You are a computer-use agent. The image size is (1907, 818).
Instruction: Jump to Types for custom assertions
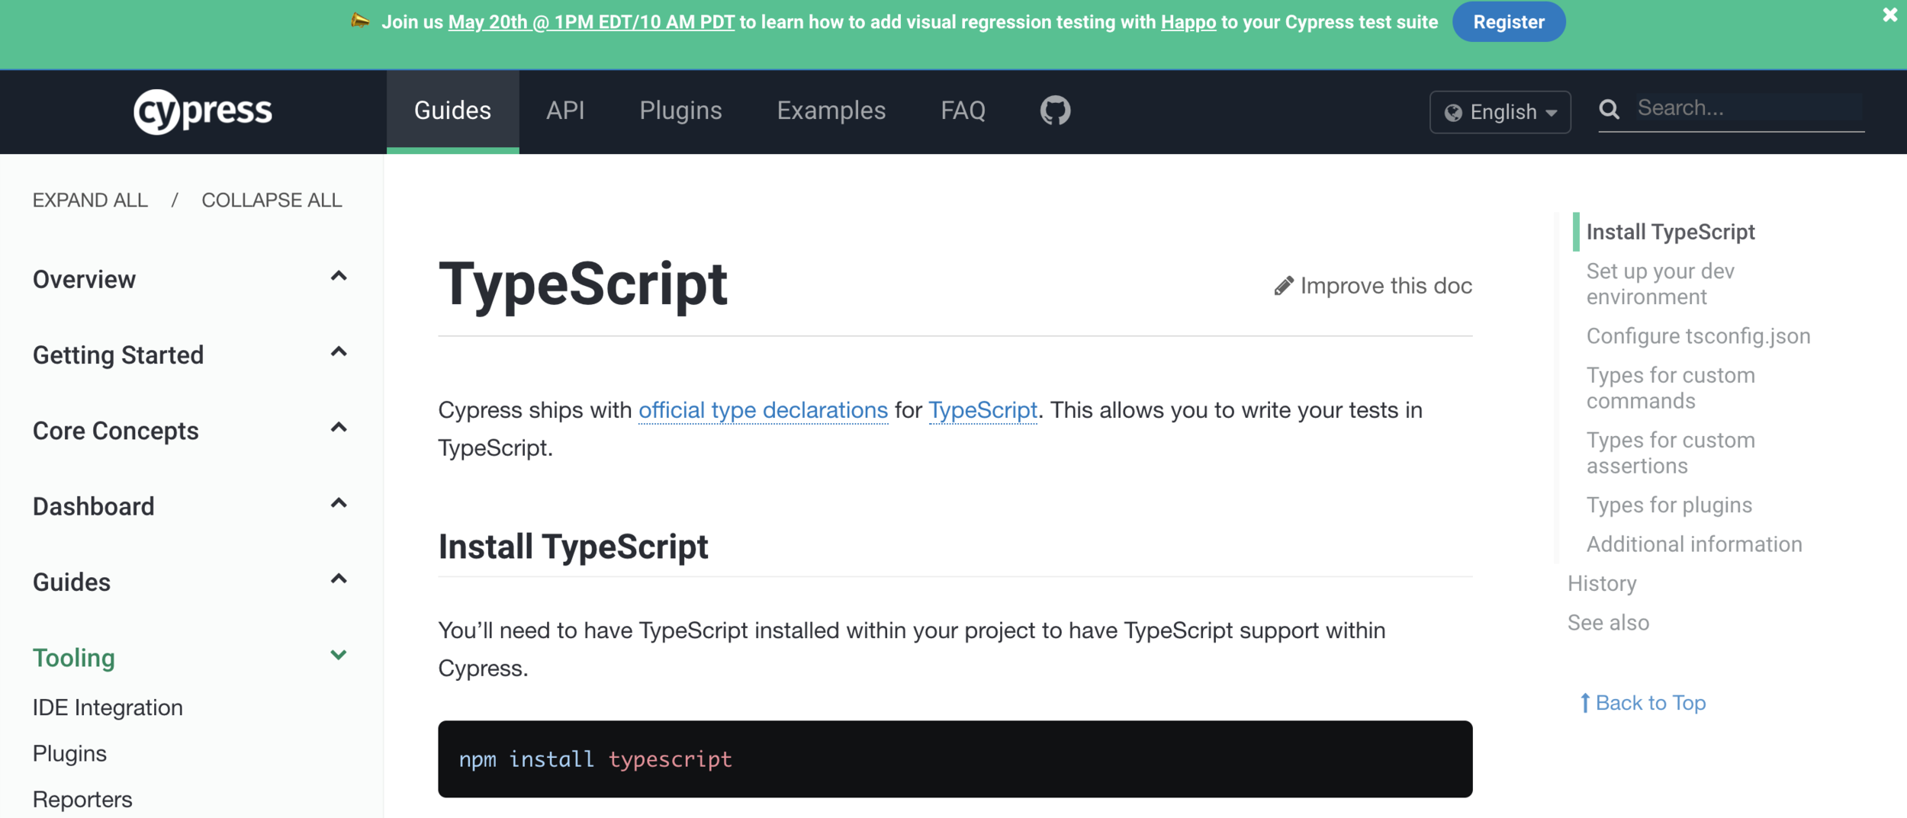click(x=1671, y=453)
